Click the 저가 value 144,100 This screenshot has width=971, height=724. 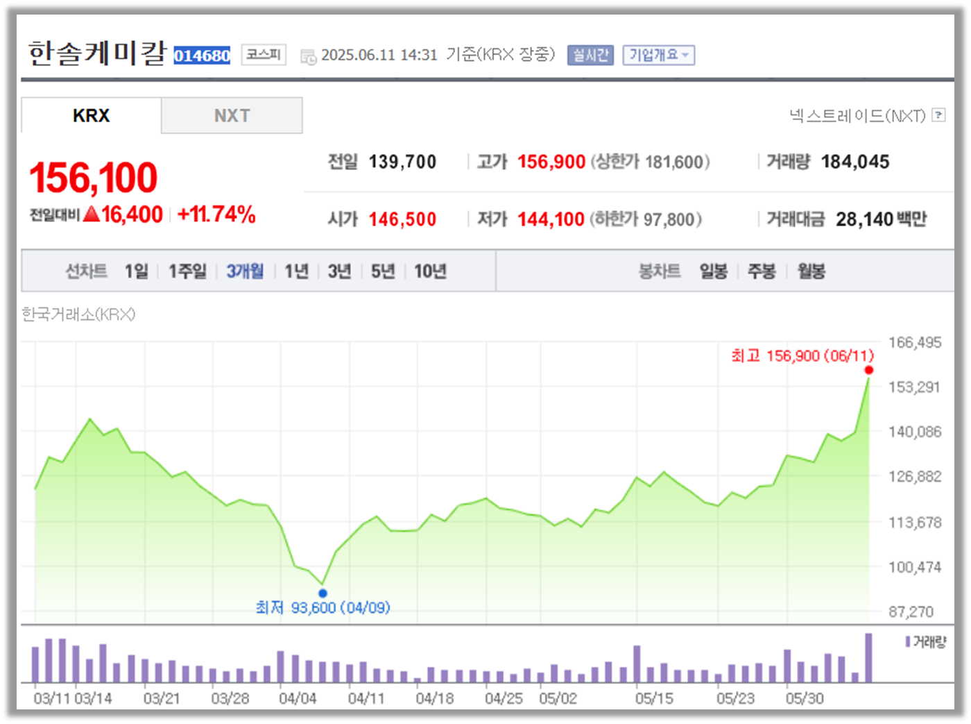point(551,219)
